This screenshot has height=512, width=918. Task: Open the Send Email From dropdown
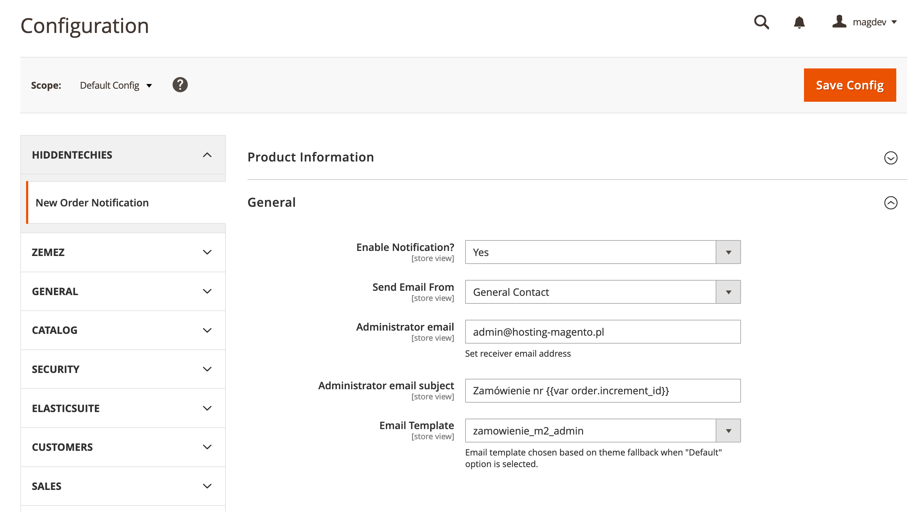[602, 292]
